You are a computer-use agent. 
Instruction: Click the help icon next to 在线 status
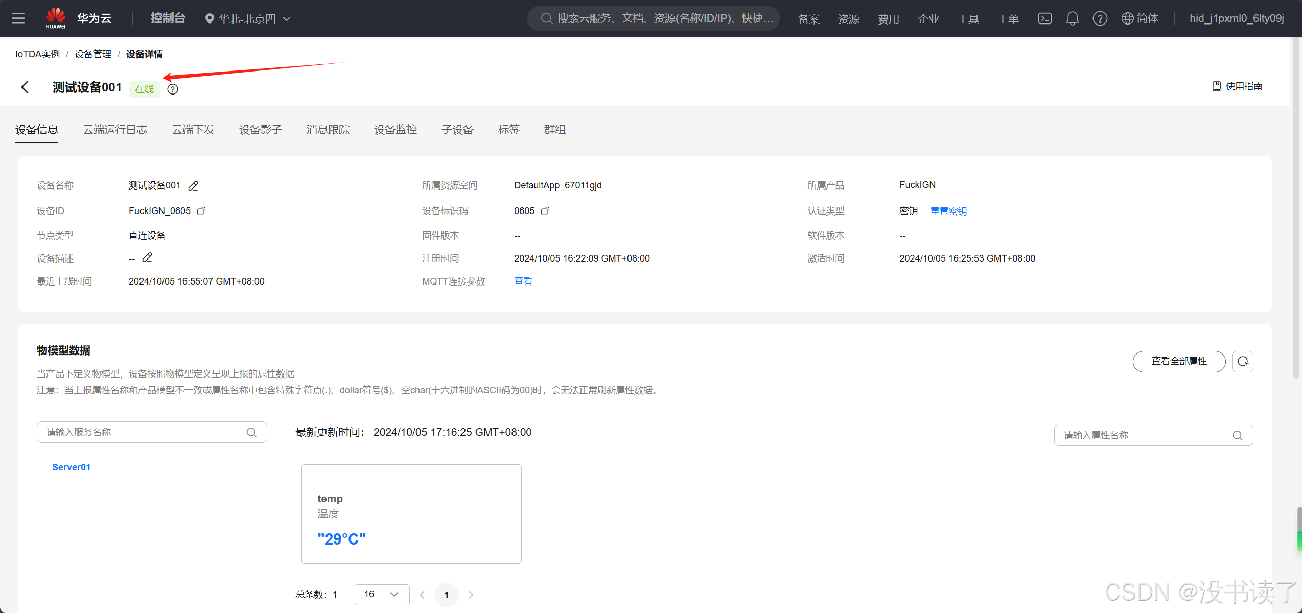click(173, 89)
